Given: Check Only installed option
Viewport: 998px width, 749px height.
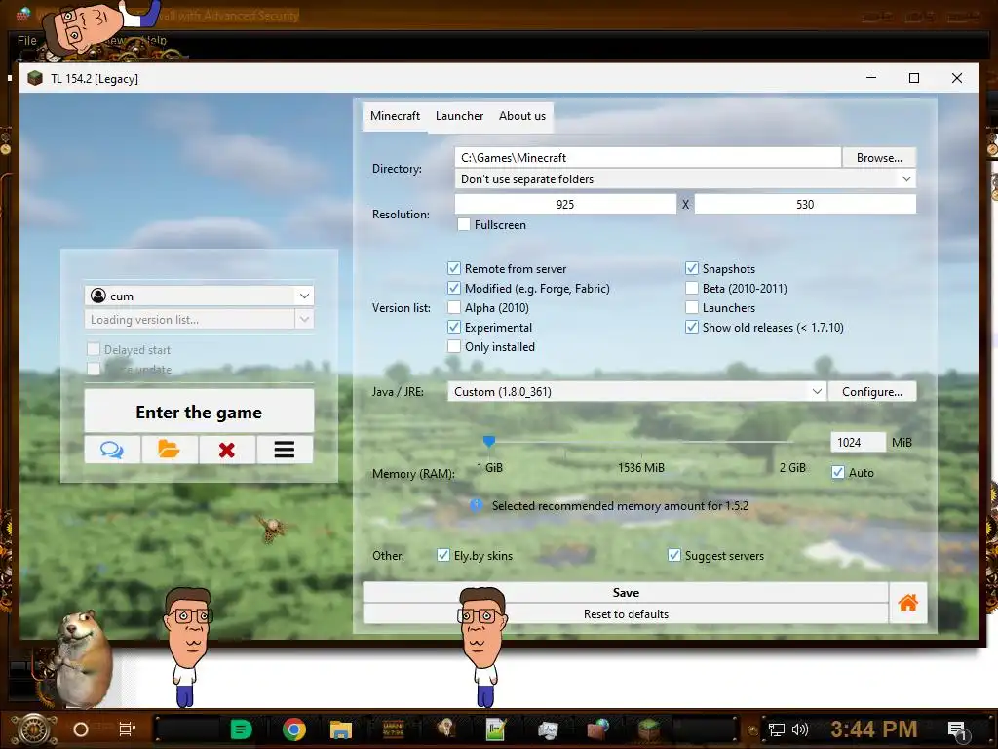Looking at the screenshot, I should (x=454, y=346).
